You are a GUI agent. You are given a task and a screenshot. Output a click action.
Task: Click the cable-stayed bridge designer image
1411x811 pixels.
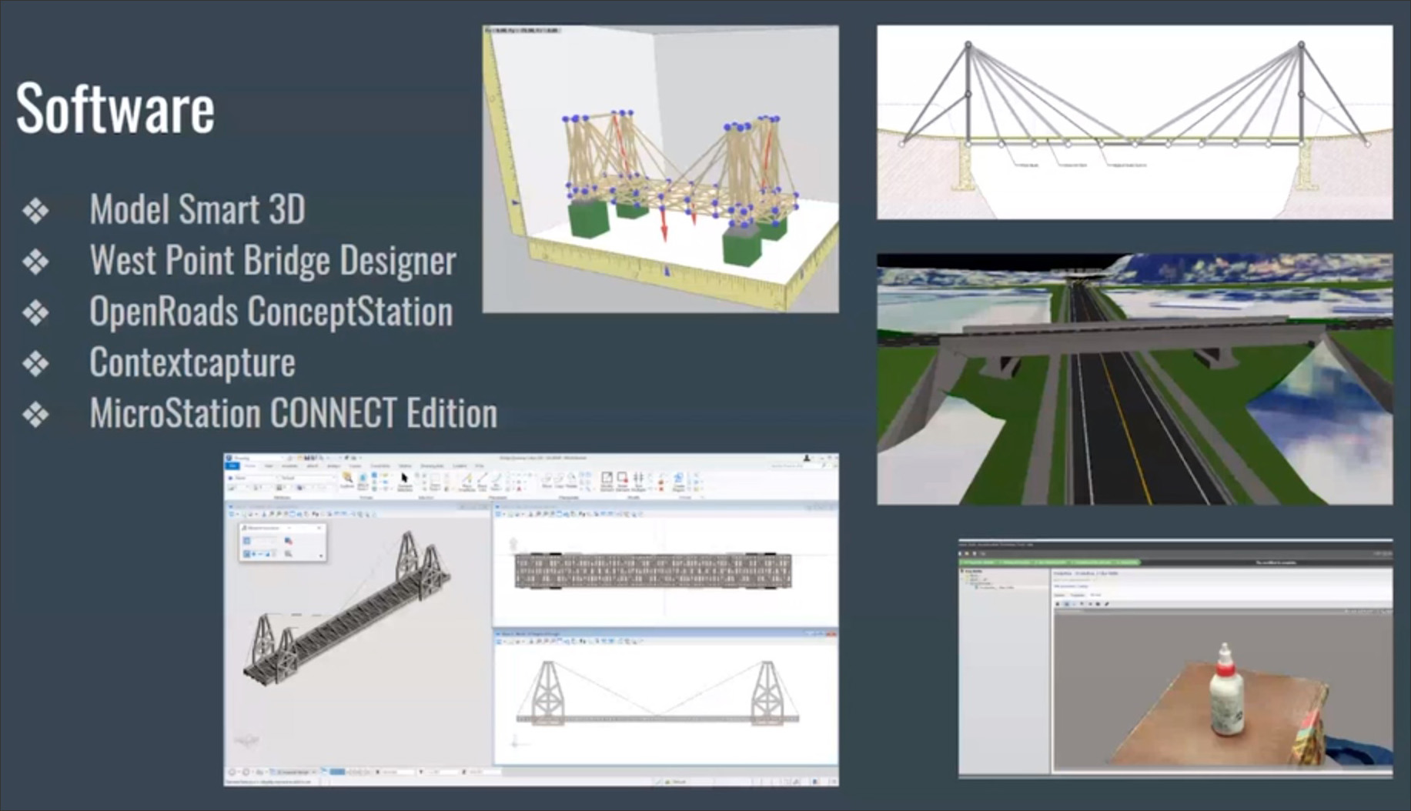coord(1135,122)
